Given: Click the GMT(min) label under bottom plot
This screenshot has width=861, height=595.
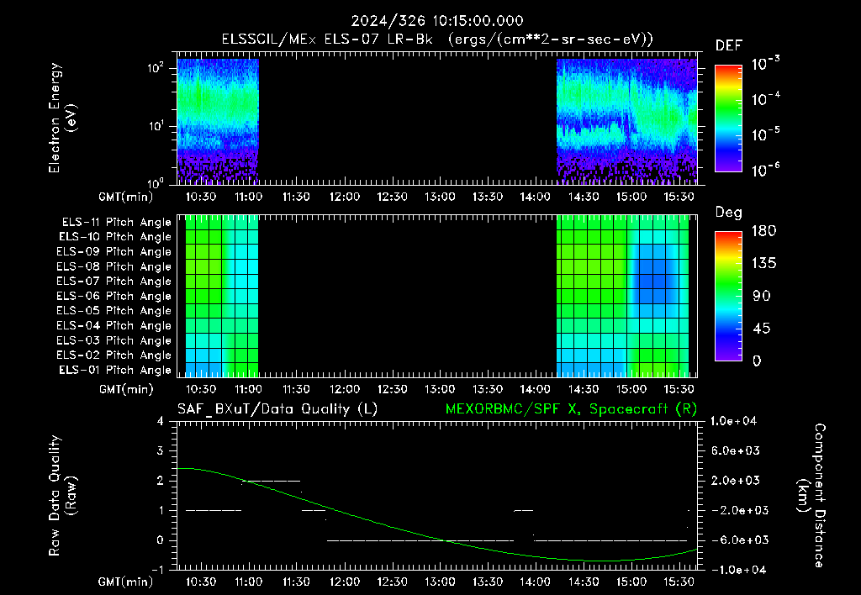Looking at the screenshot, I should [x=126, y=582].
